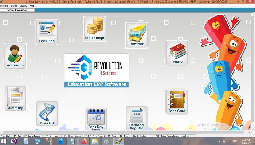Open the blue Firefox Developer browser taskbar icon

(61, 141)
